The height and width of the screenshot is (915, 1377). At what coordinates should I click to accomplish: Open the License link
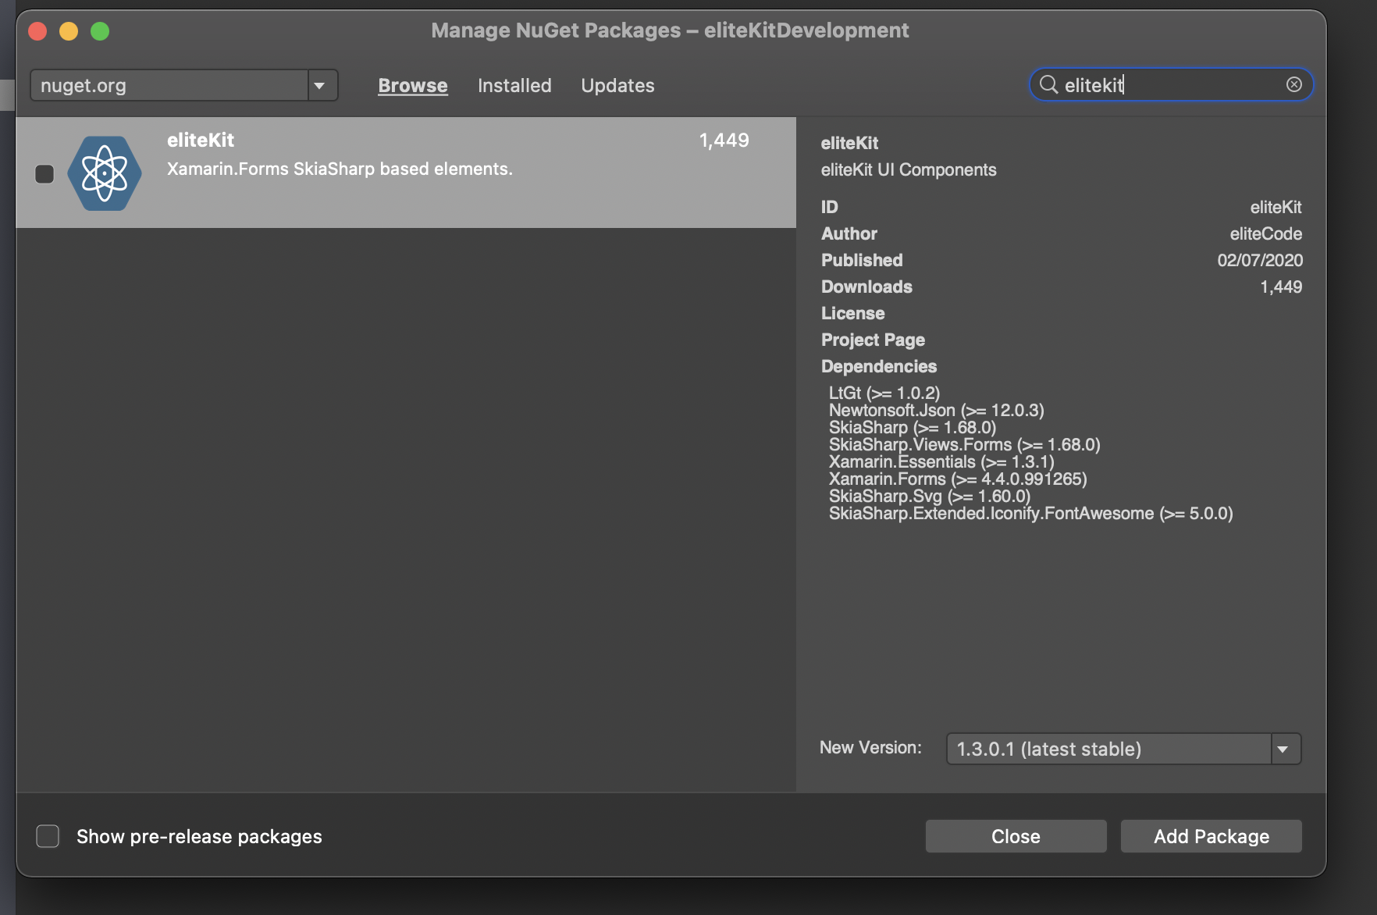(852, 313)
